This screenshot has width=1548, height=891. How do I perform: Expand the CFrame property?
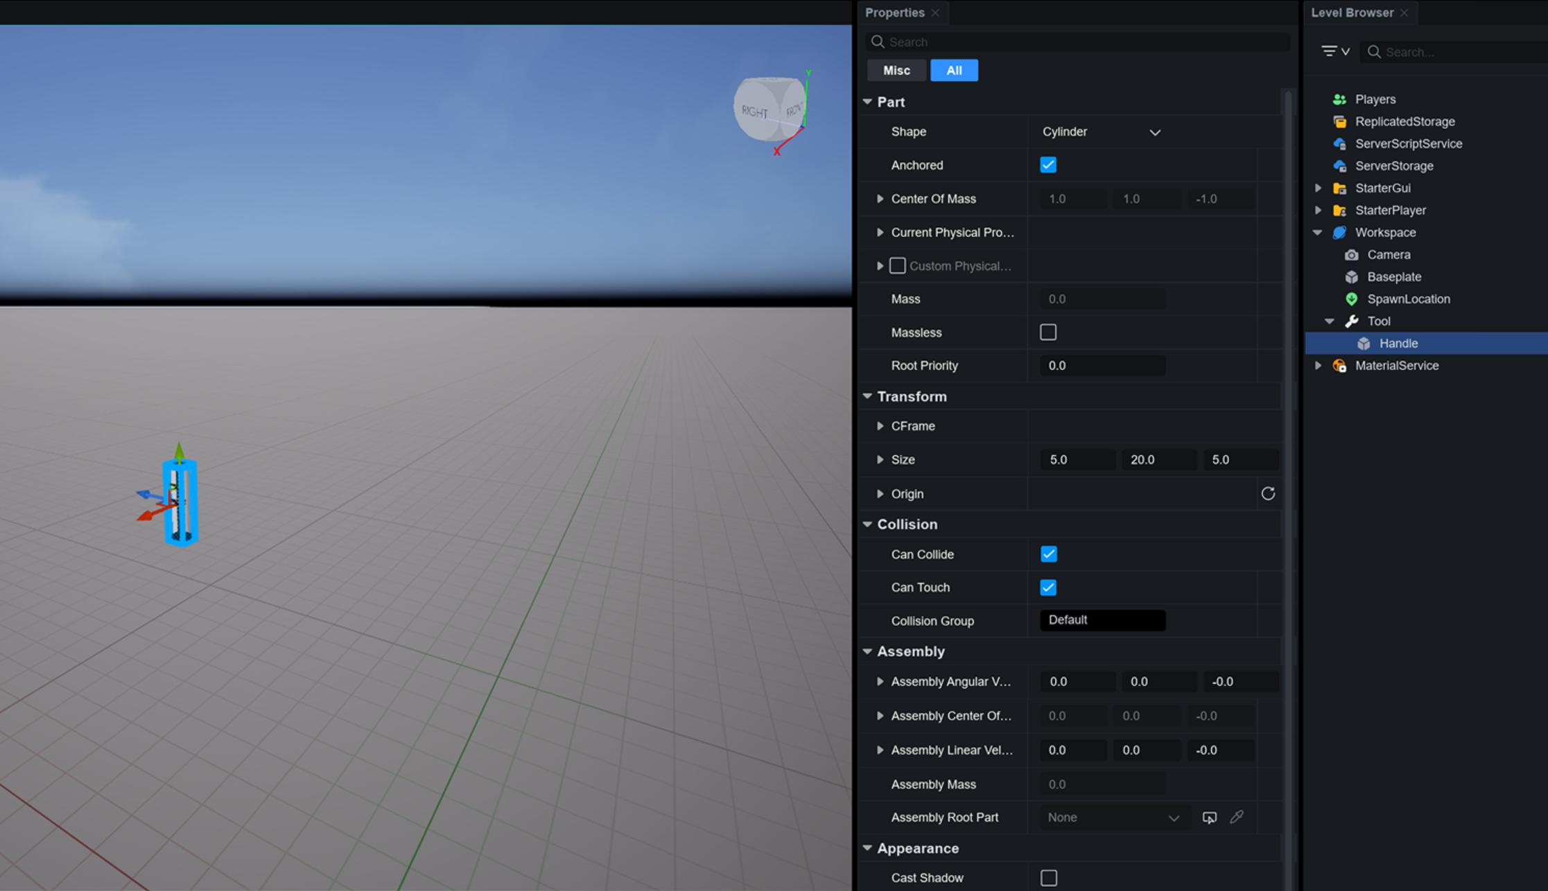[x=880, y=426]
